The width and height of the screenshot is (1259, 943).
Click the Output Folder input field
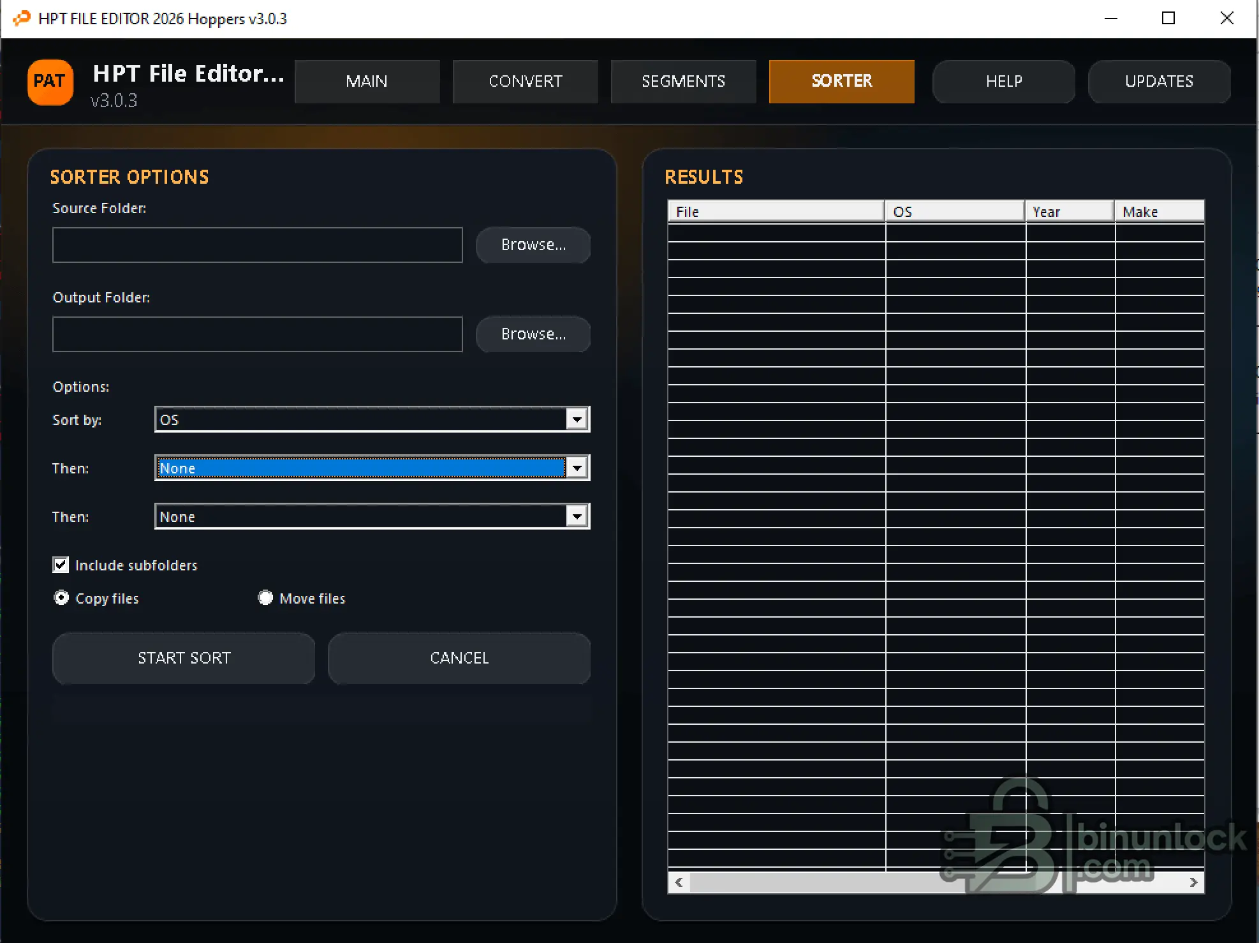pyautogui.click(x=257, y=334)
